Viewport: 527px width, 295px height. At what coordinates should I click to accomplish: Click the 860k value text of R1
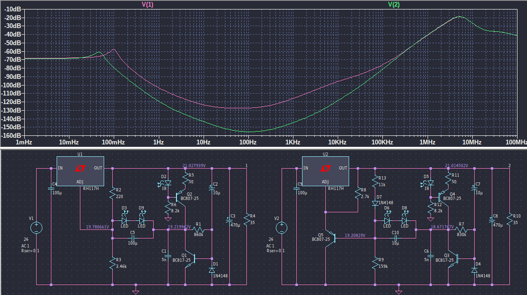tap(199, 235)
